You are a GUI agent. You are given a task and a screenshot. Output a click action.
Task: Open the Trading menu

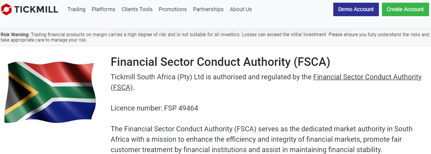76,9
